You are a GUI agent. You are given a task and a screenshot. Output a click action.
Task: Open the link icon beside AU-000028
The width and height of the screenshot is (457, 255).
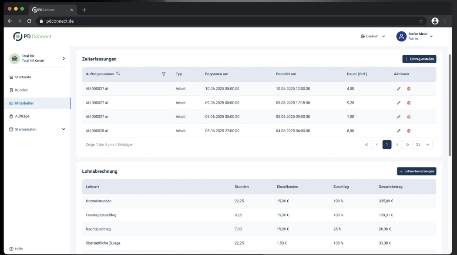tap(107, 131)
